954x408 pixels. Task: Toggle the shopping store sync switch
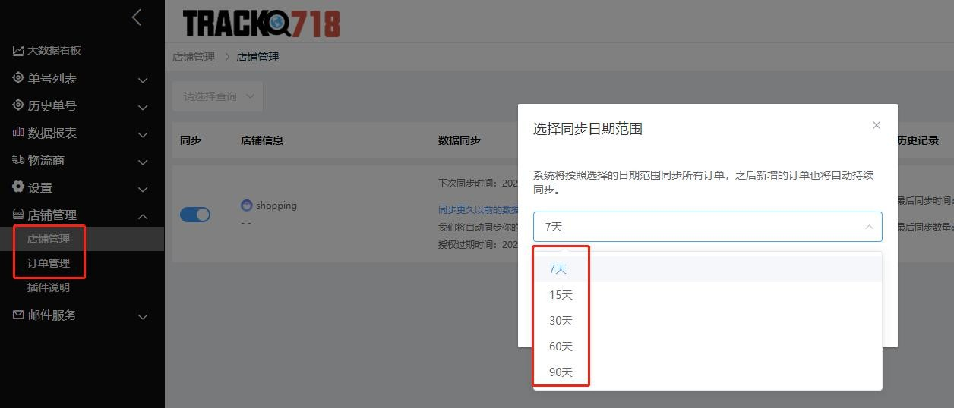[x=195, y=215]
